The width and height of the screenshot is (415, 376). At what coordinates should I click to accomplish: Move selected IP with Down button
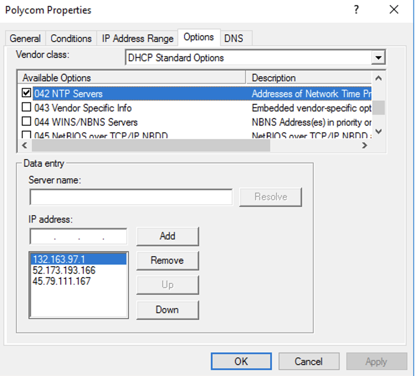coord(167,310)
